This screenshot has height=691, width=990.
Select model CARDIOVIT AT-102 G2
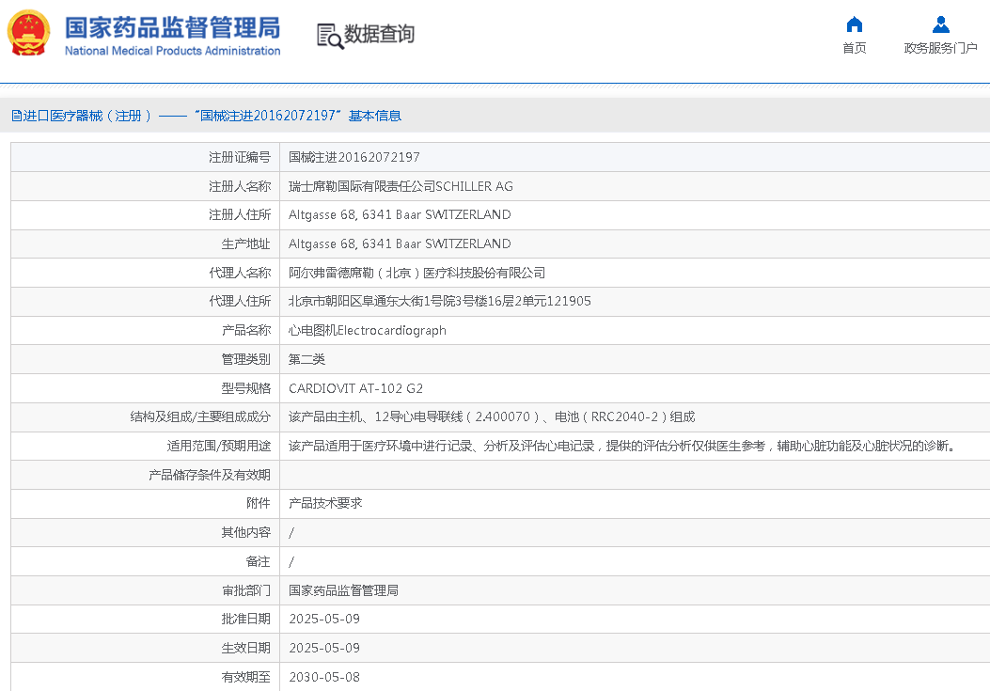[355, 388]
